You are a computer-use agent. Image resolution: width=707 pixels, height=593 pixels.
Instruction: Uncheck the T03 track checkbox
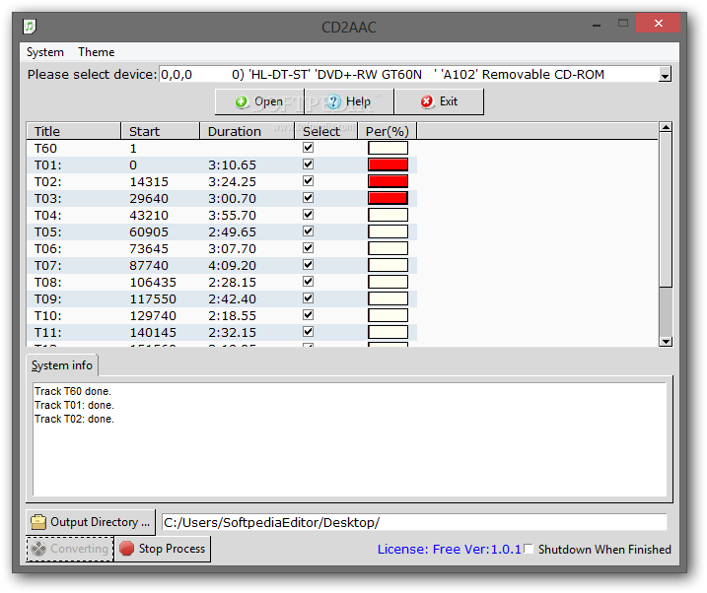pos(308,198)
